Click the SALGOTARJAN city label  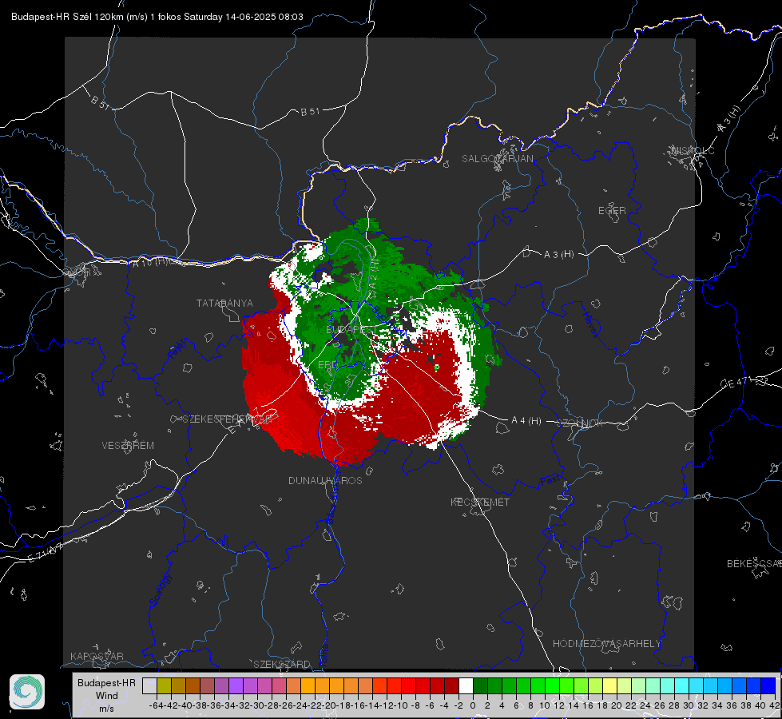click(497, 159)
